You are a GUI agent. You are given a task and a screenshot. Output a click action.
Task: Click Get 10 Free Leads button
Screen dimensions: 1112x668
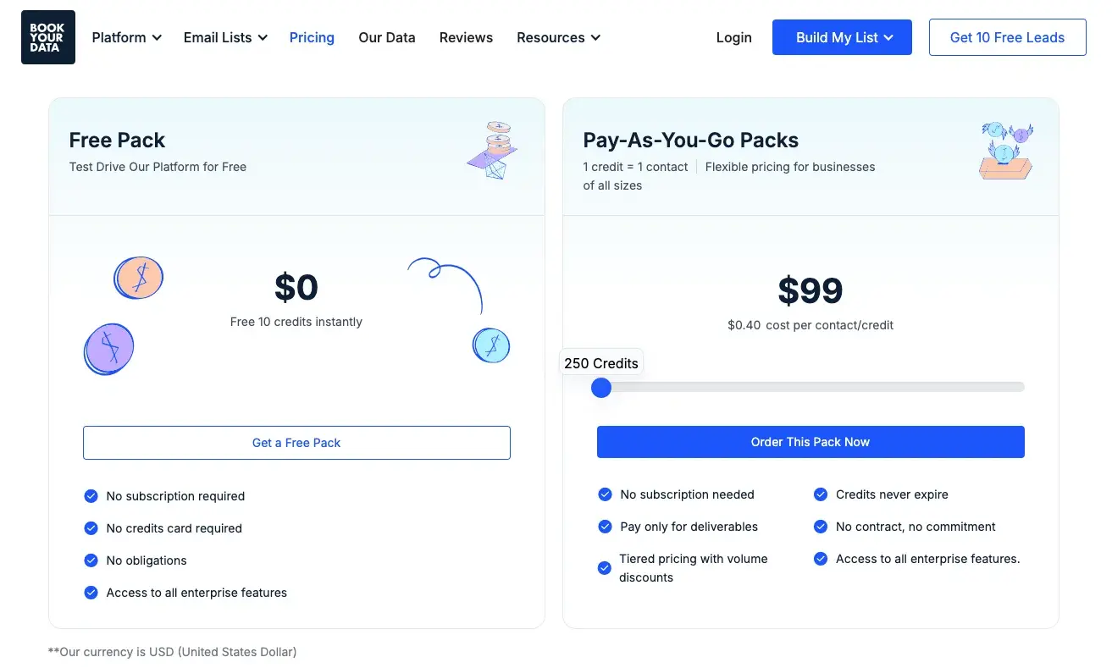point(1007,37)
